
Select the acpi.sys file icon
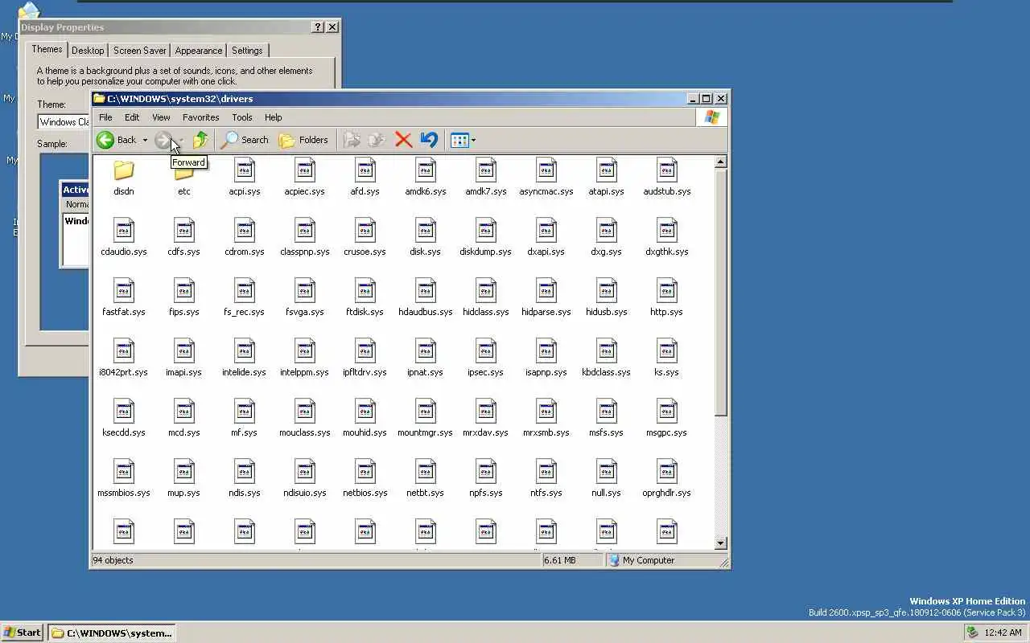(x=245, y=170)
